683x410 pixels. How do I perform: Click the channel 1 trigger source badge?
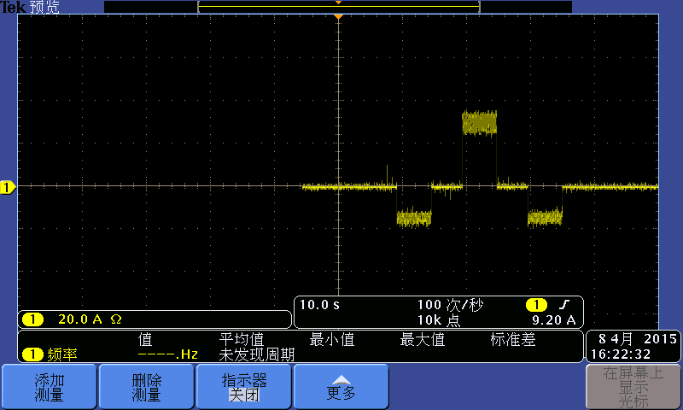click(x=536, y=305)
